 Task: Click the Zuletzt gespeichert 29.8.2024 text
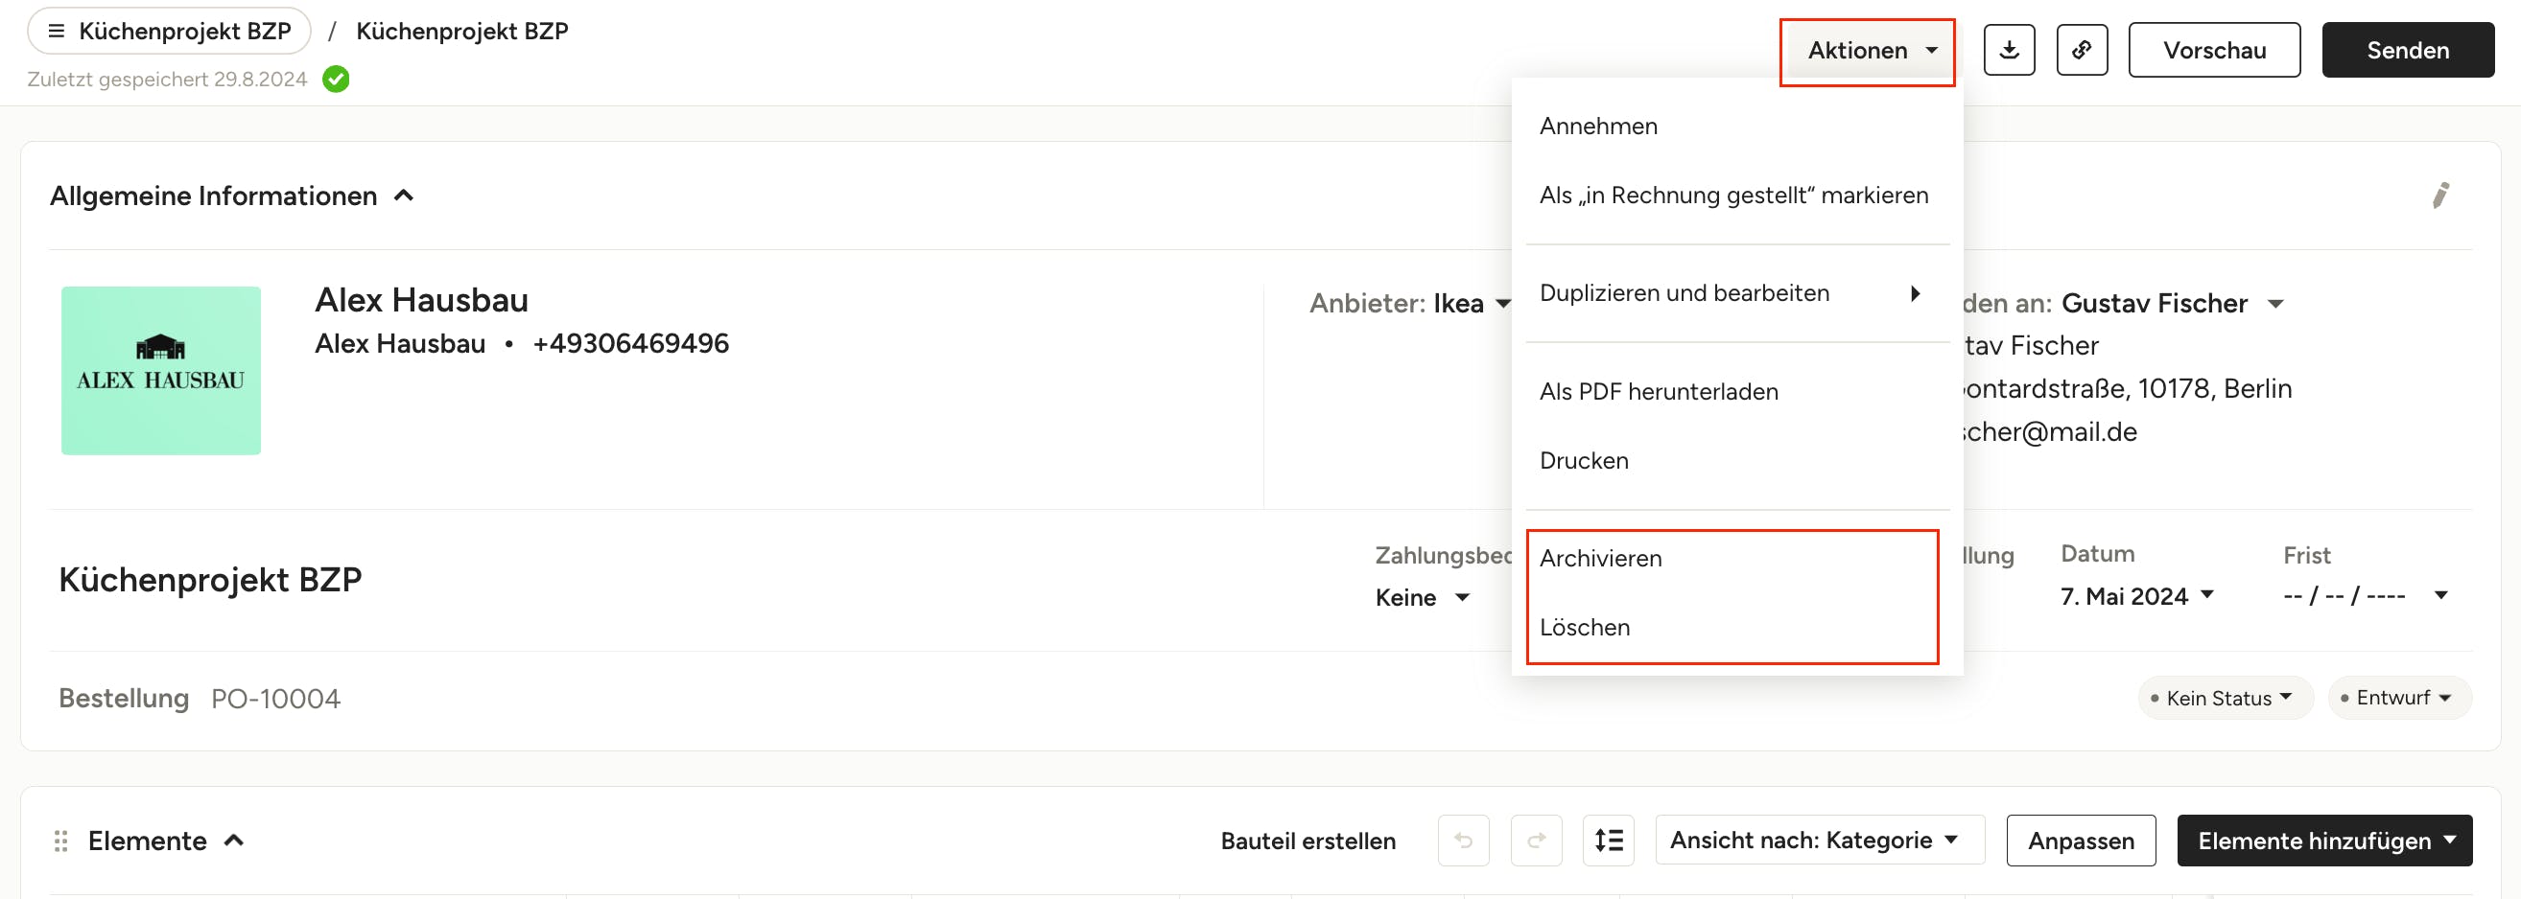(x=167, y=80)
